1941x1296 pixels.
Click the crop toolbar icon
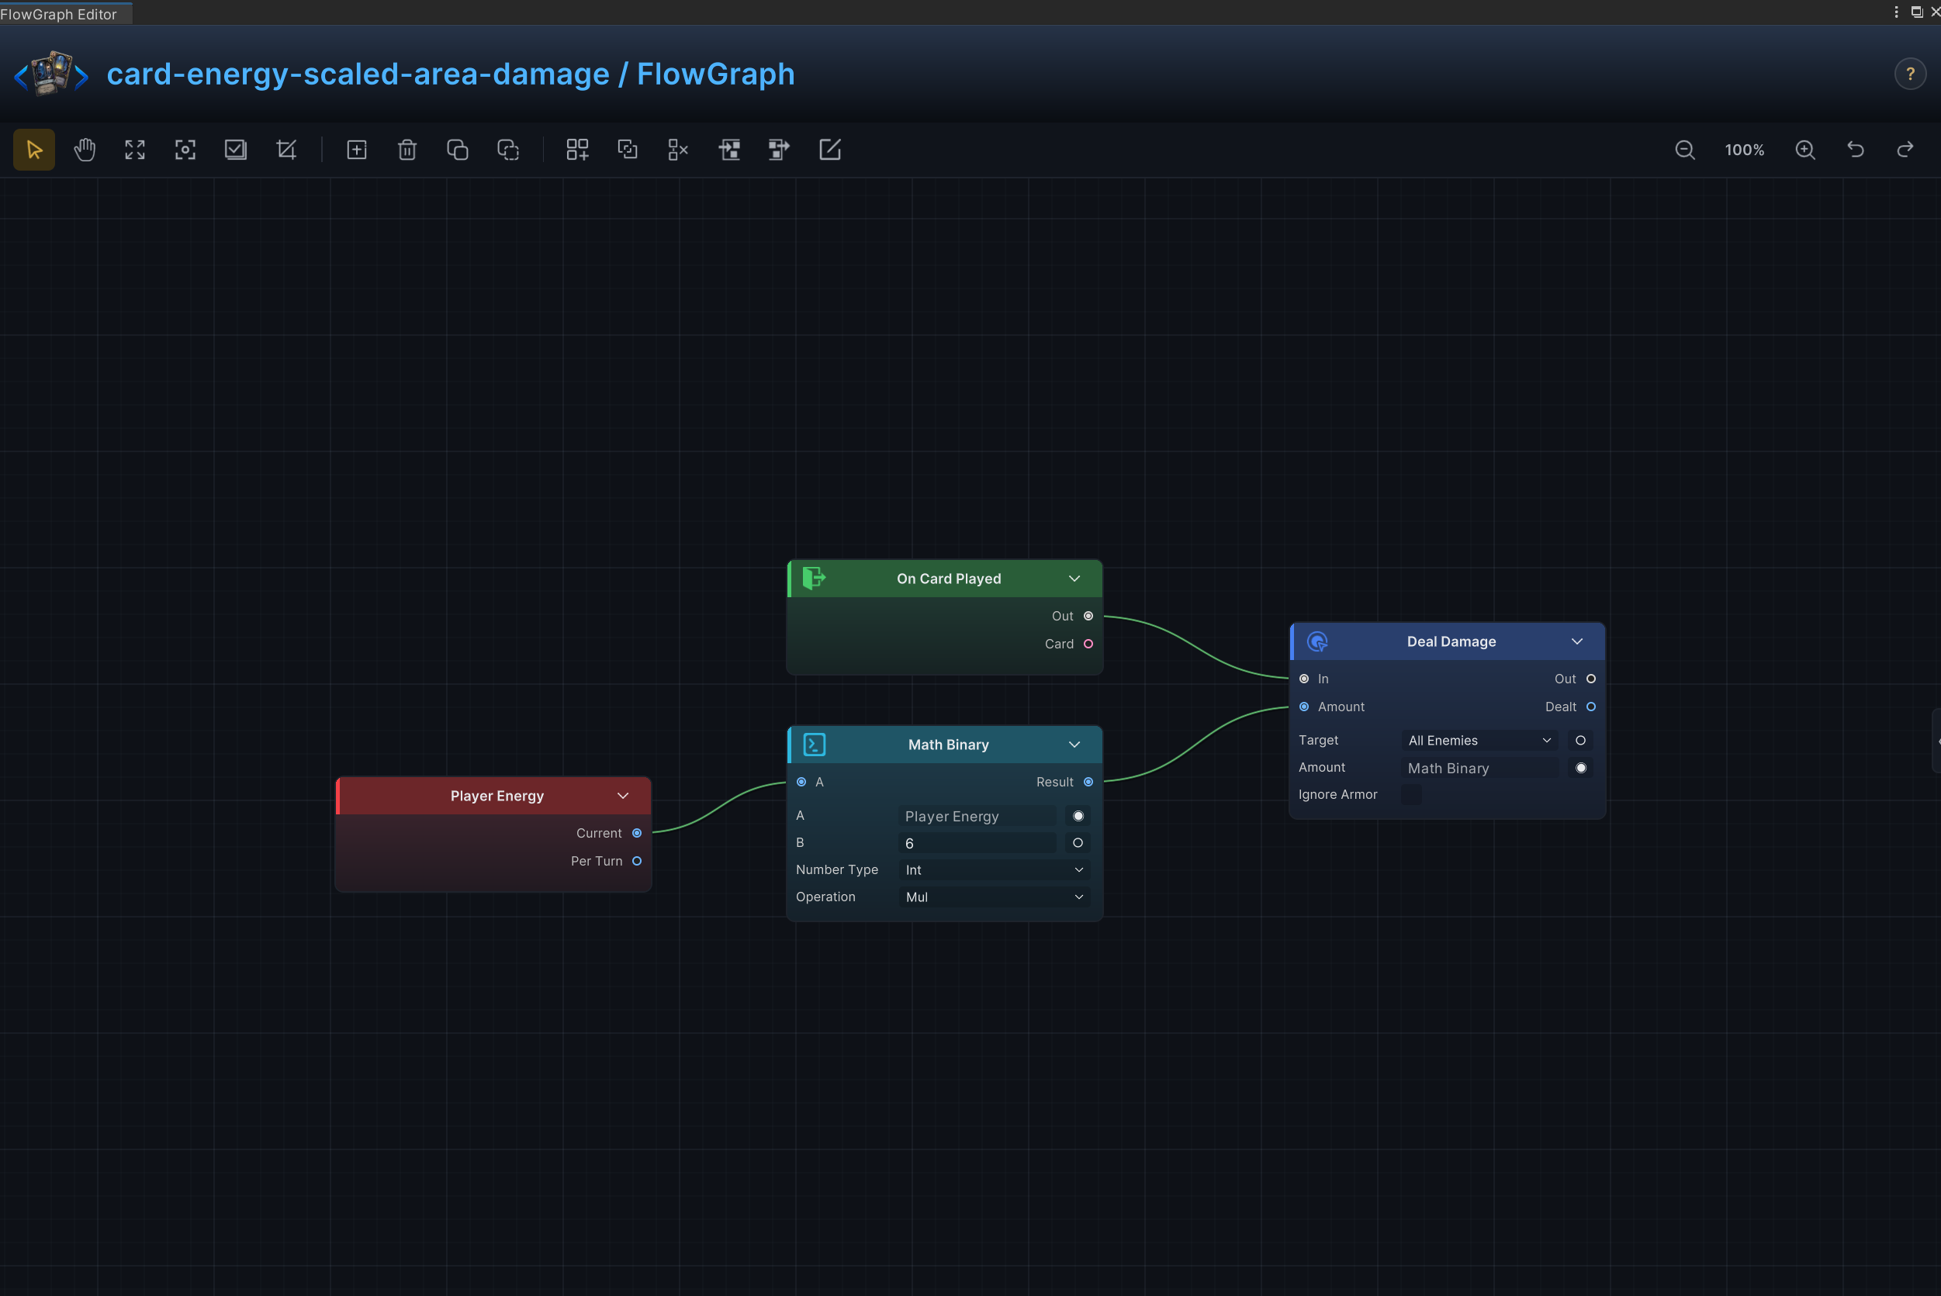(x=286, y=150)
